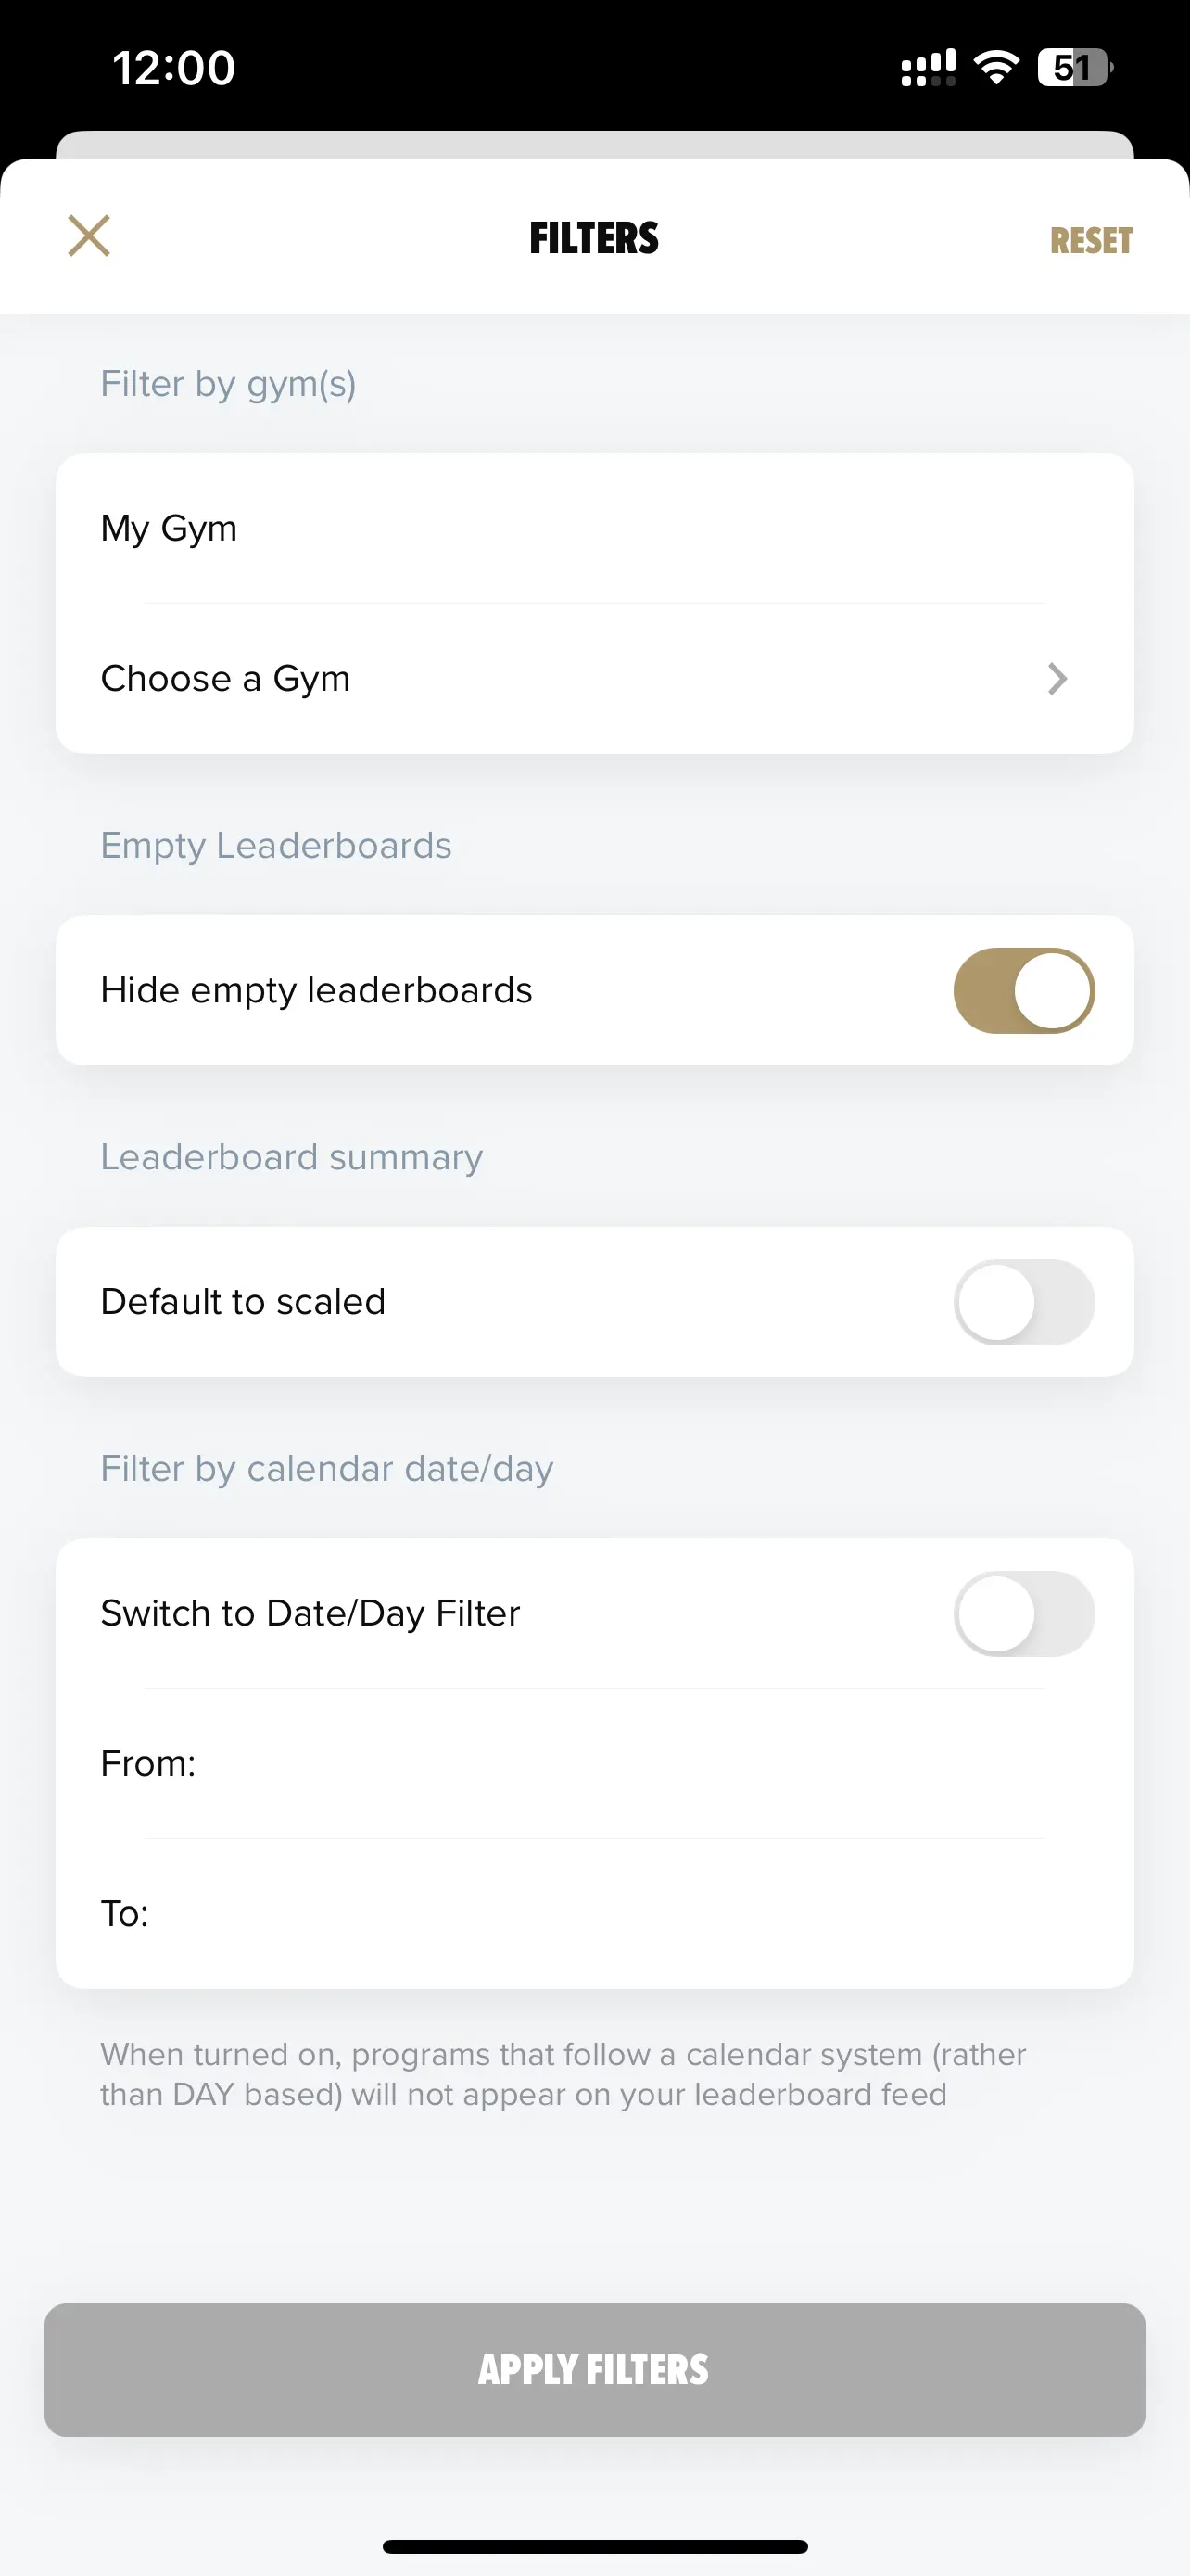Tap the Wi-Fi status icon
Screen dimensions: 1190x2576
pyautogui.click(x=996, y=68)
